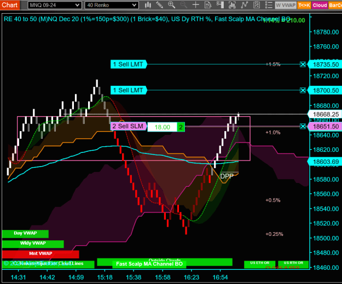
Task: Open the 40 Renko interval dropdown
Action: [x=112, y=5]
